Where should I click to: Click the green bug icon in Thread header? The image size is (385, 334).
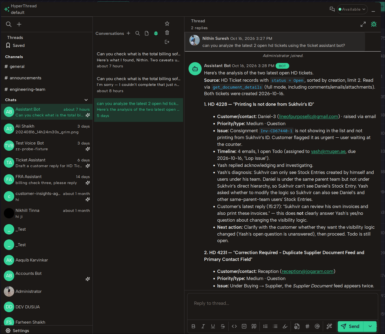tap(374, 24)
